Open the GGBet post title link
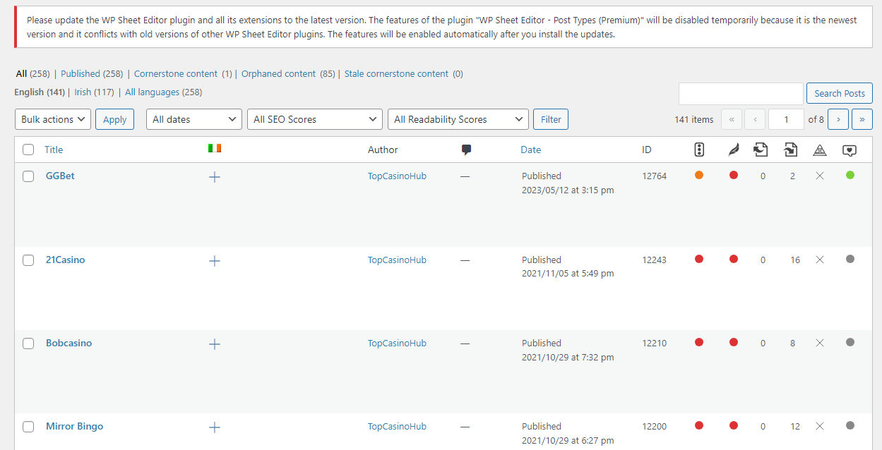Screen dimensions: 882x450 pyautogui.click(x=60, y=176)
